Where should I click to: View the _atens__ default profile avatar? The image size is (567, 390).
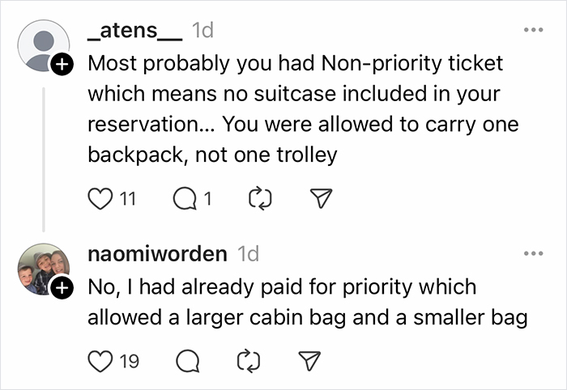(x=42, y=45)
